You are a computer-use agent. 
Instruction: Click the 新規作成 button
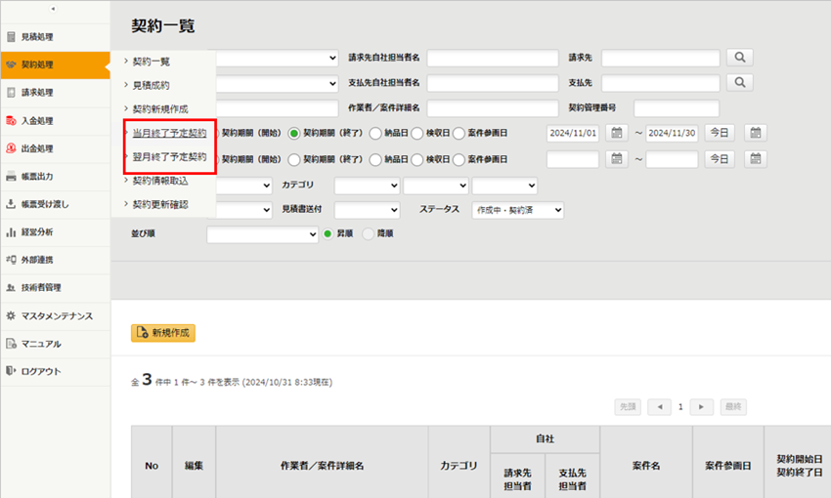coord(163,333)
